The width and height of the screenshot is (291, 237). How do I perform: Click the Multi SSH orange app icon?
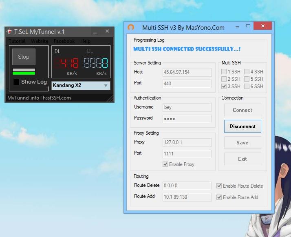131,27
